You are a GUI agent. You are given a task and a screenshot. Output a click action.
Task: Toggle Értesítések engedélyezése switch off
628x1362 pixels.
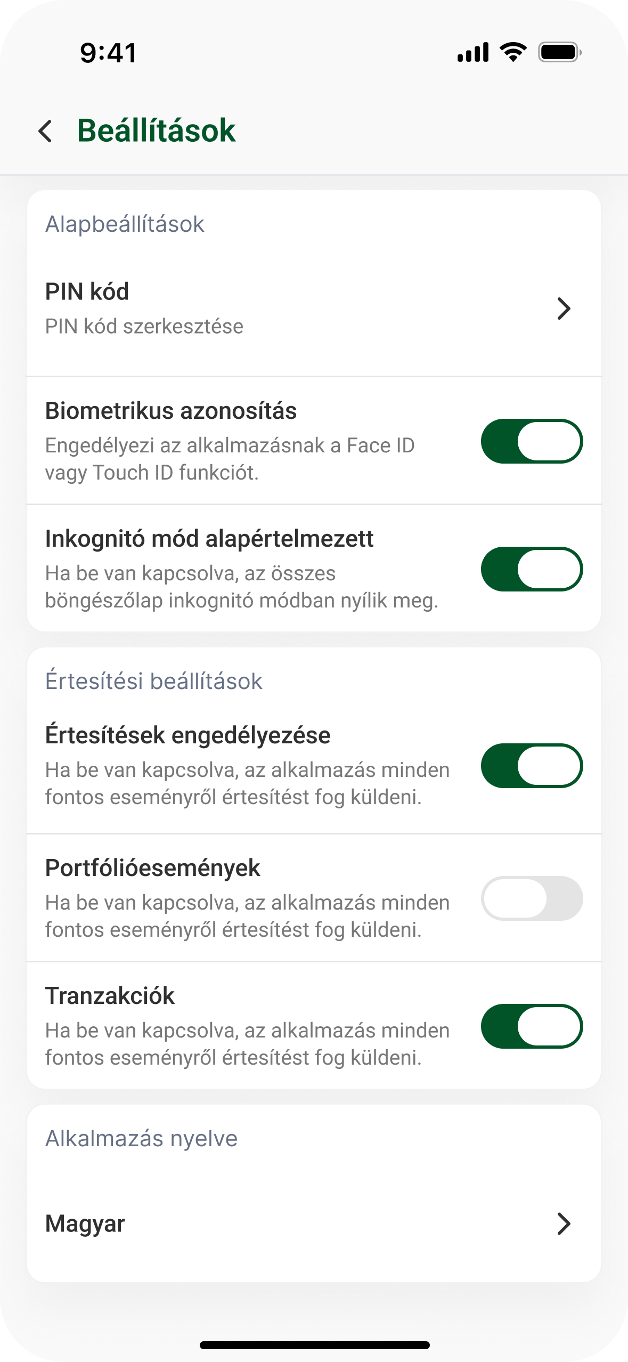(532, 766)
